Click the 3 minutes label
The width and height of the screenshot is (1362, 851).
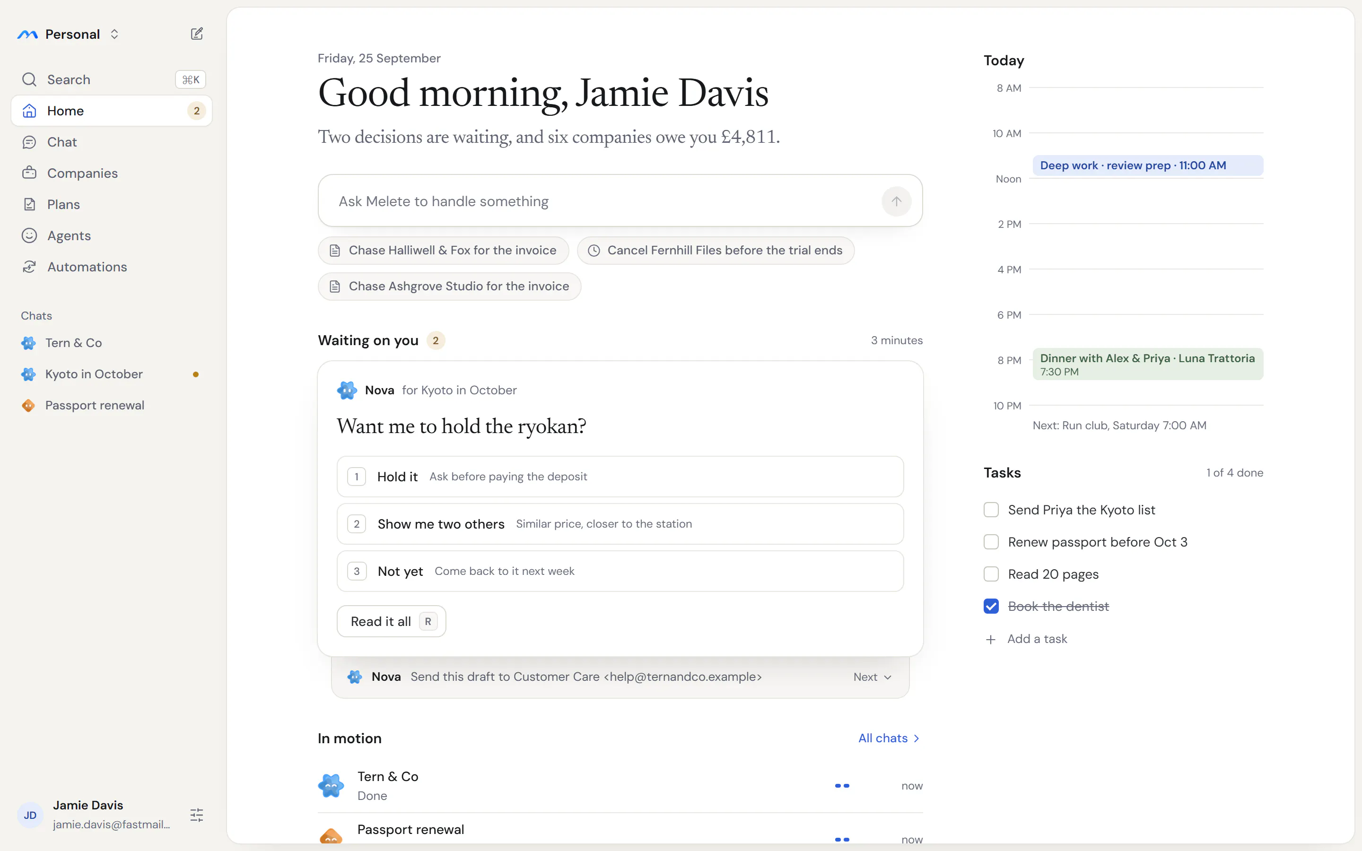coord(897,340)
